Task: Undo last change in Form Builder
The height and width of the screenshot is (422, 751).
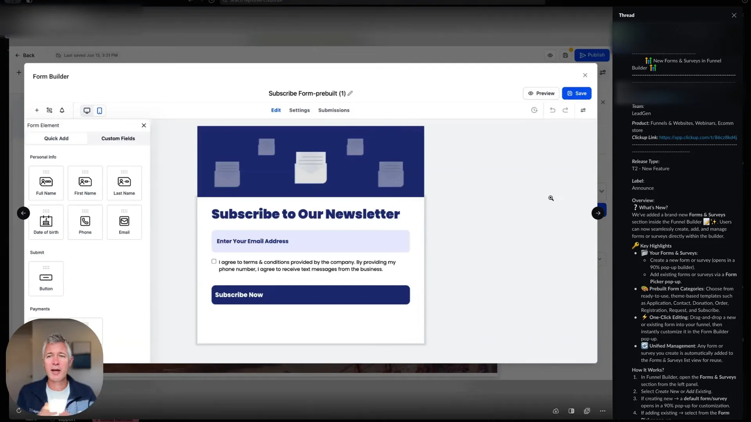Action: 552,110
